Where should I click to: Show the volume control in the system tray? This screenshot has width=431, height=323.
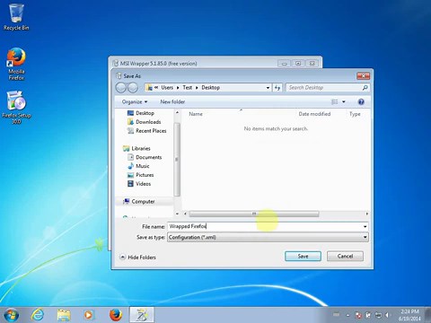(x=388, y=315)
